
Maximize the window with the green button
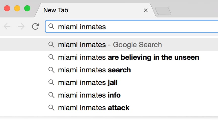tap(27, 8)
